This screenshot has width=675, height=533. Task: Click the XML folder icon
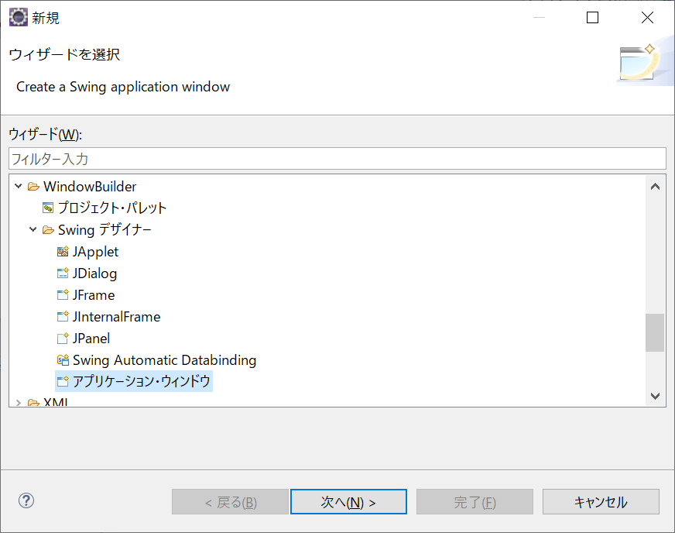click(x=33, y=402)
